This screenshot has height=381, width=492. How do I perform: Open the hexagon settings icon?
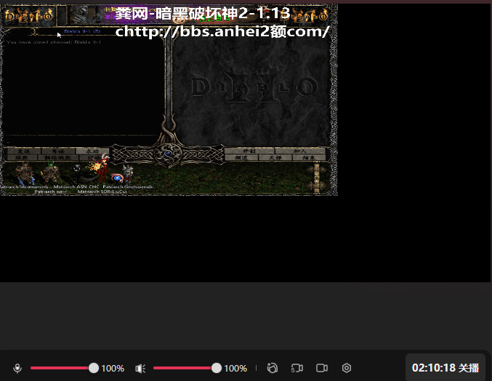pyautogui.click(x=347, y=368)
